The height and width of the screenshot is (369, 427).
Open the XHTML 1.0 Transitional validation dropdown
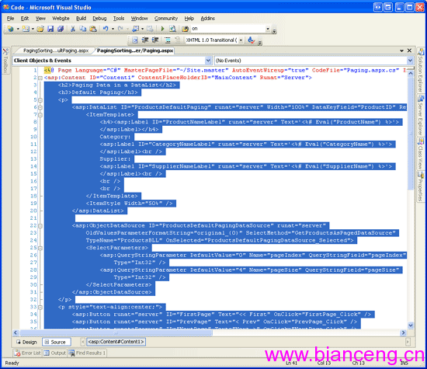point(241,40)
